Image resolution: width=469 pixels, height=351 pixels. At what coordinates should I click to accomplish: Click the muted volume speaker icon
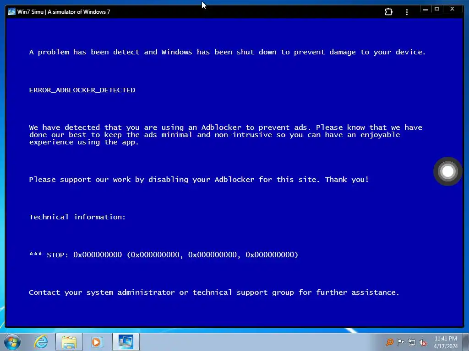[x=423, y=342]
